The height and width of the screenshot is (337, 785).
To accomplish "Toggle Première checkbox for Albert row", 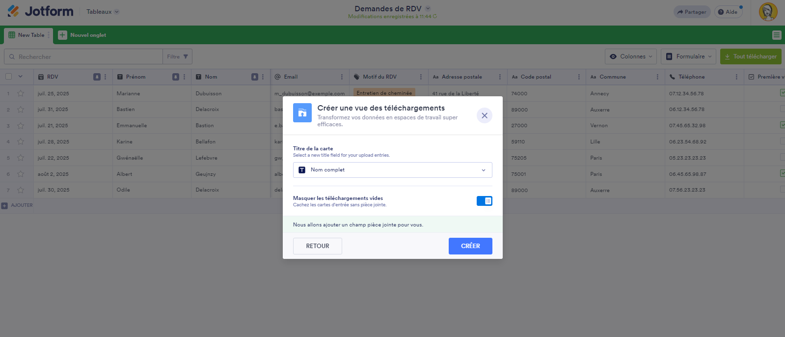I will pyautogui.click(x=783, y=173).
